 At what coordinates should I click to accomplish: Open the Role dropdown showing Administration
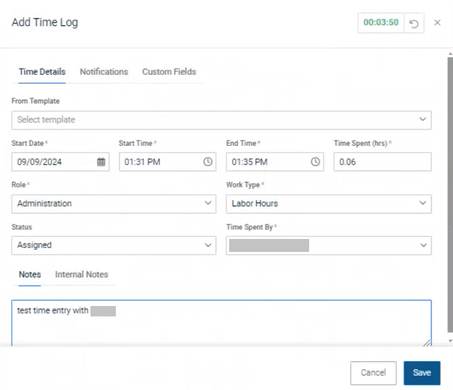click(x=114, y=204)
